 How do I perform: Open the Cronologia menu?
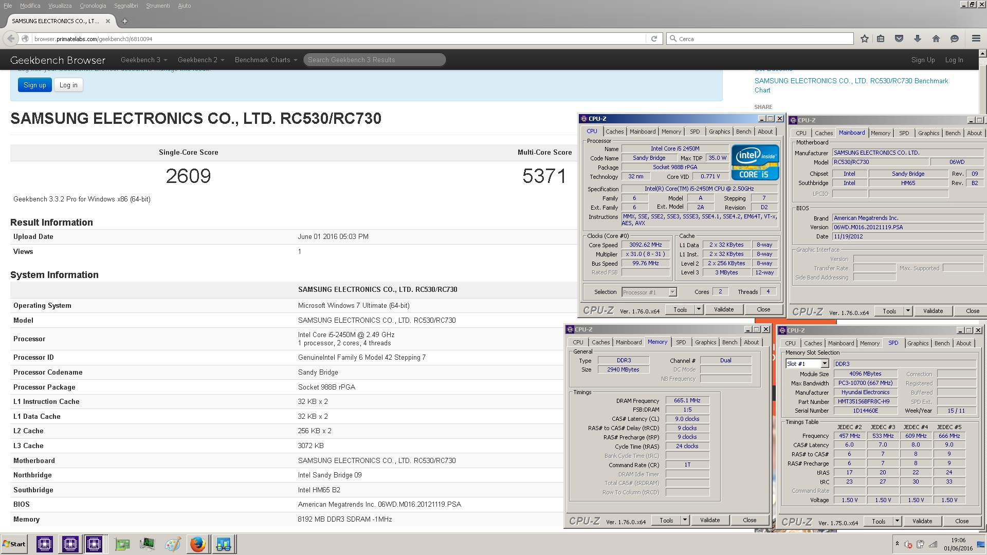(93, 6)
